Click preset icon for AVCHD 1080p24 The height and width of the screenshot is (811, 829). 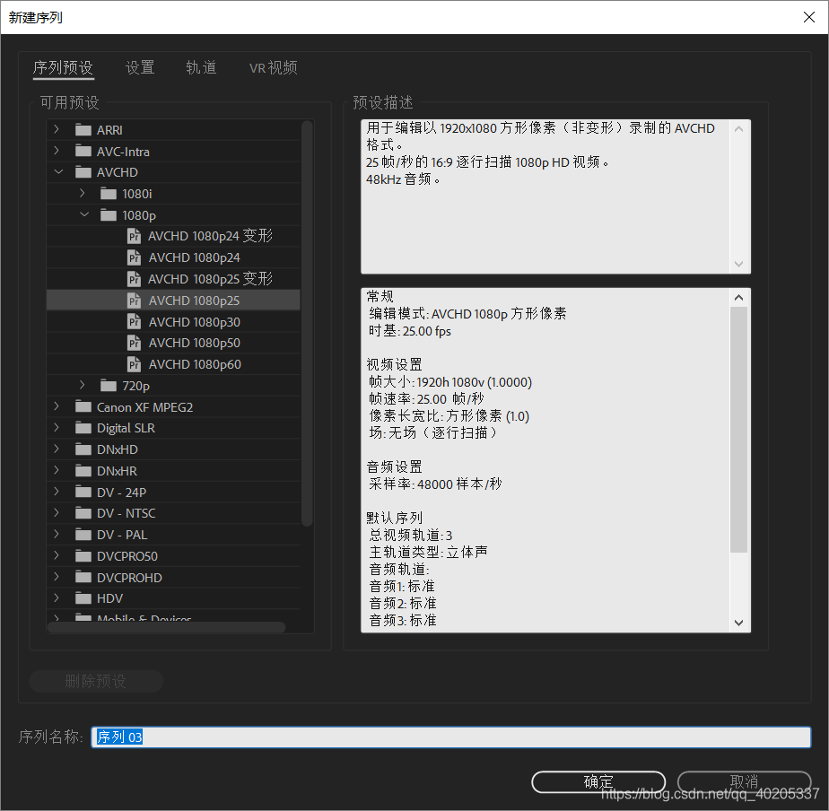pyautogui.click(x=135, y=257)
